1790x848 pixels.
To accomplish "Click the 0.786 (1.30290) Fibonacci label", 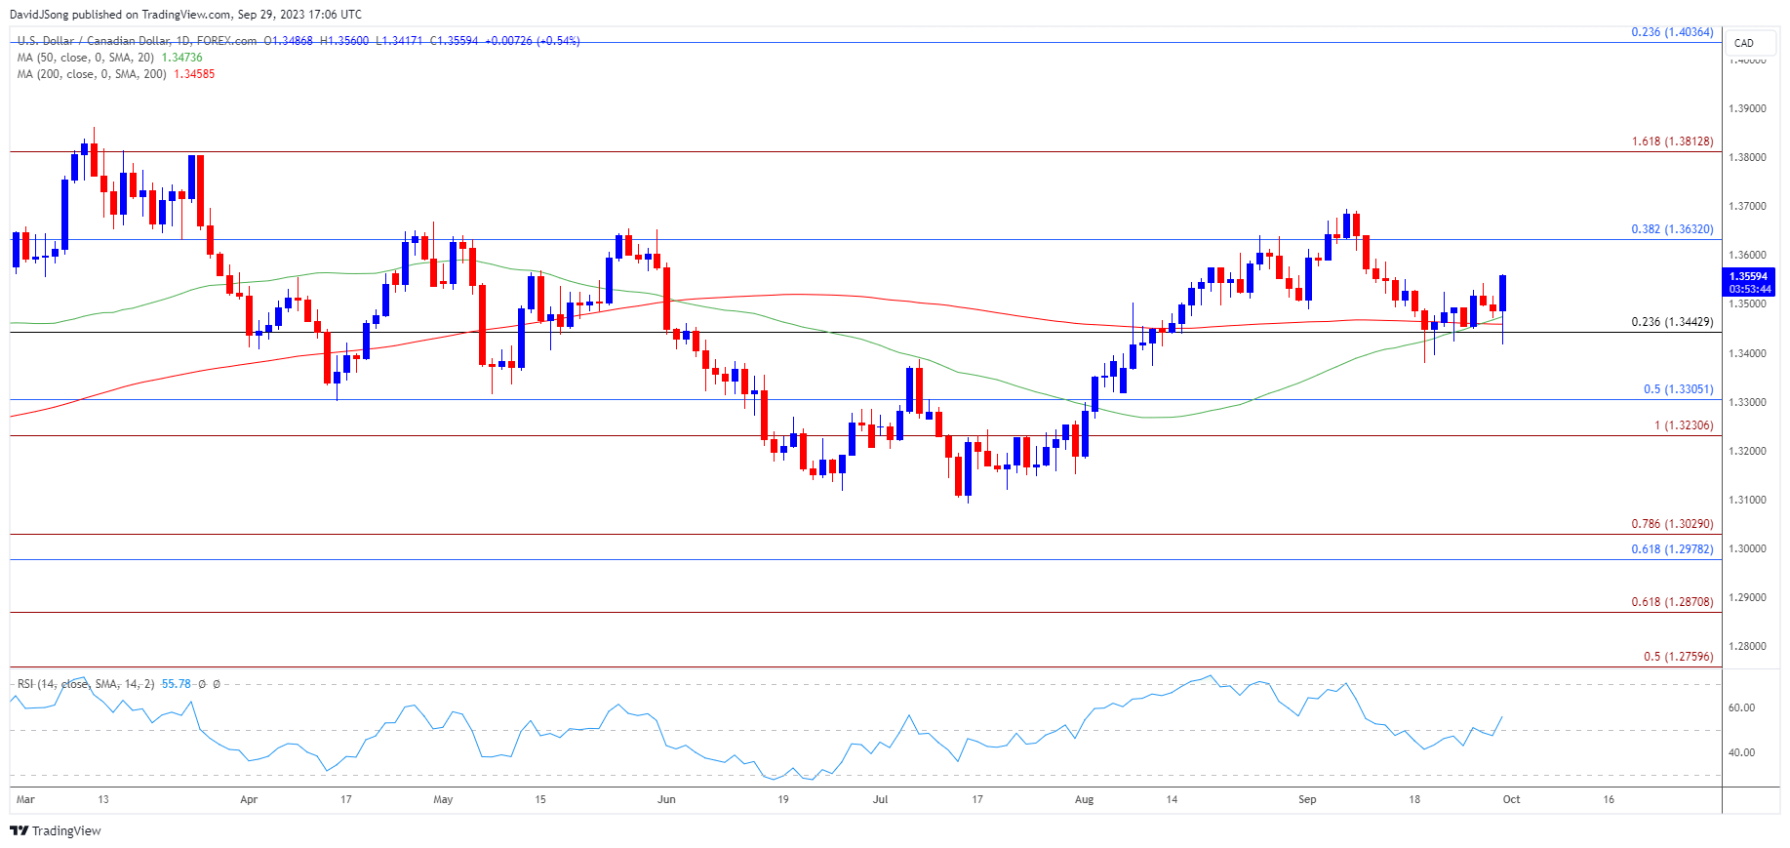I will coord(1672,524).
